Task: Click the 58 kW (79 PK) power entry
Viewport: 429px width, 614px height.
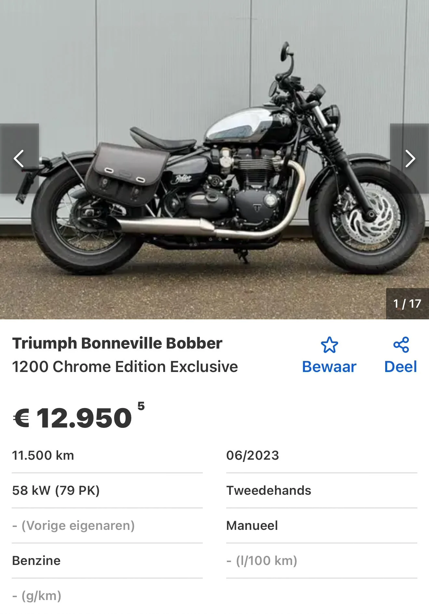Action: coord(107,491)
